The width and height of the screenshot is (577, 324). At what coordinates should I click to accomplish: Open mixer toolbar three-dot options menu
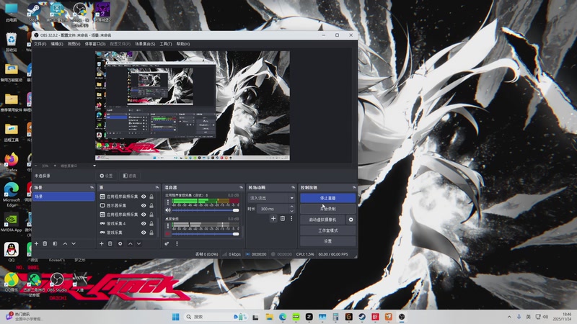177,243
